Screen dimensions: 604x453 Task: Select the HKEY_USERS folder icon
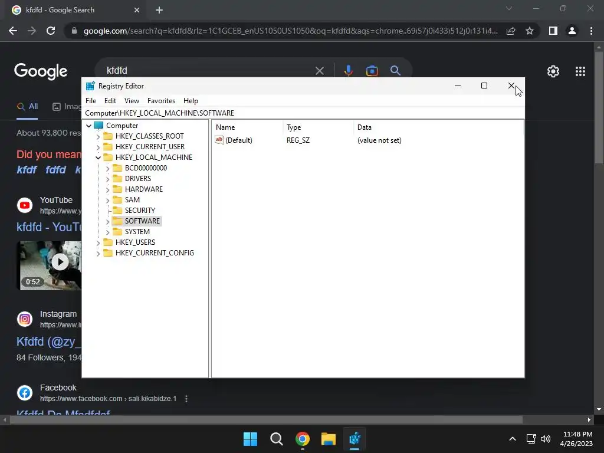pyautogui.click(x=108, y=242)
